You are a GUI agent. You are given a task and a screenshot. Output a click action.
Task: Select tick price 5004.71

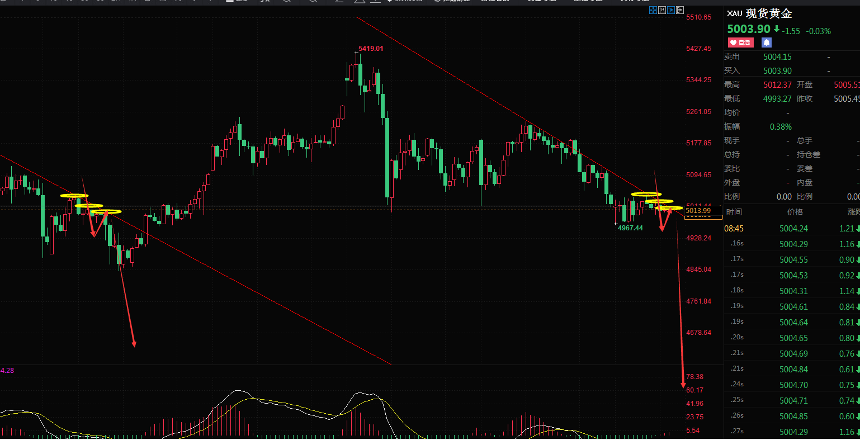coord(793,401)
